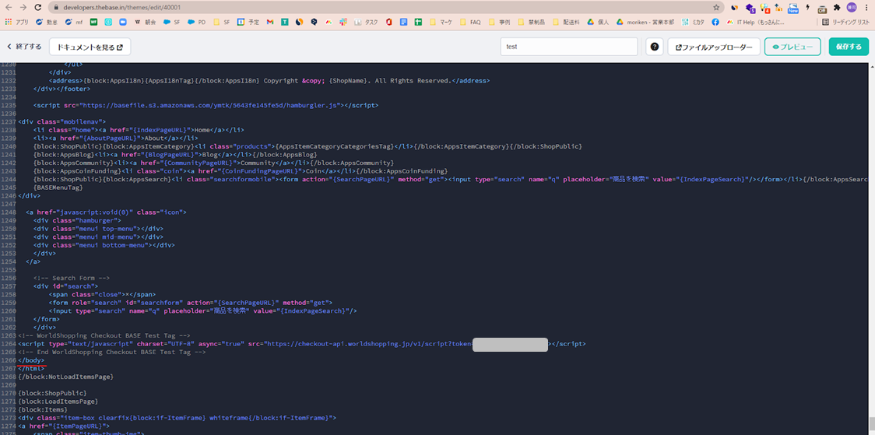The width and height of the screenshot is (875, 435).
Task: Click 終了する to exit the editor
Action: [24, 47]
